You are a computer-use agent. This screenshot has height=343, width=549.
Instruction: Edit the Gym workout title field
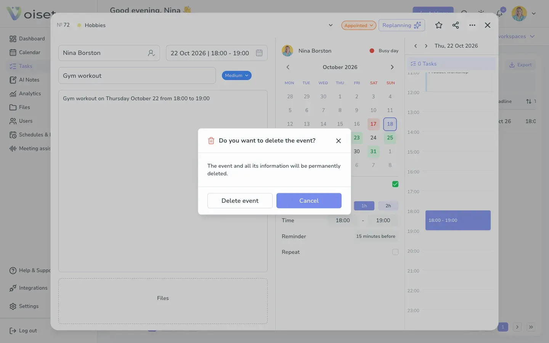(x=137, y=75)
